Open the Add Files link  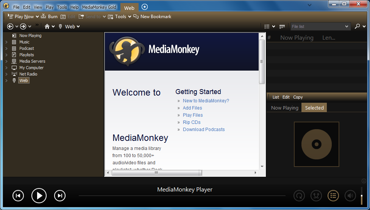click(192, 108)
